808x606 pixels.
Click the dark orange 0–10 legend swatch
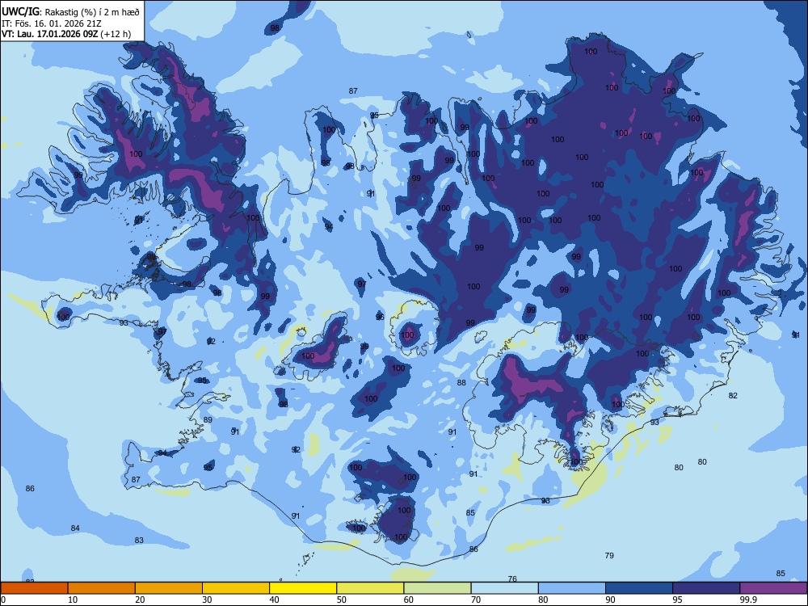click(34, 588)
